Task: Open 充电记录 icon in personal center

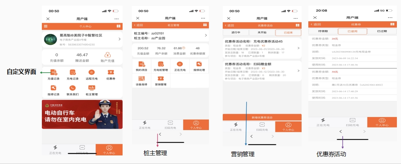Action: pos(73,72)
